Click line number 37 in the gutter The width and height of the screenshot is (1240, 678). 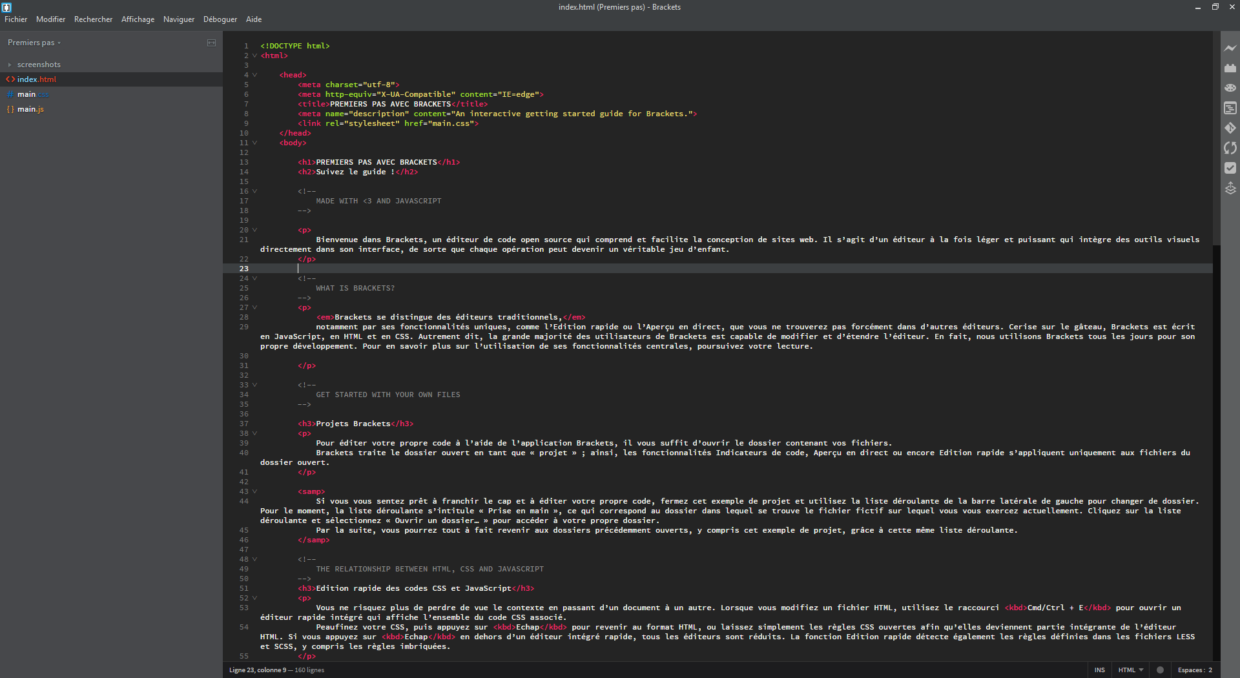(x=243, y=424)
